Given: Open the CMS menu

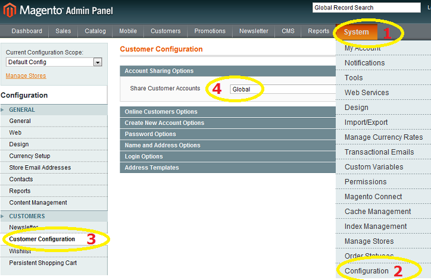Looking at the screenshot, I should click(x=288, y=31).
